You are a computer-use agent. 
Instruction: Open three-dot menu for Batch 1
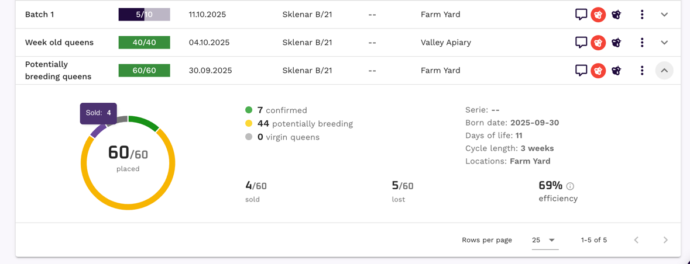coord(642,15)
